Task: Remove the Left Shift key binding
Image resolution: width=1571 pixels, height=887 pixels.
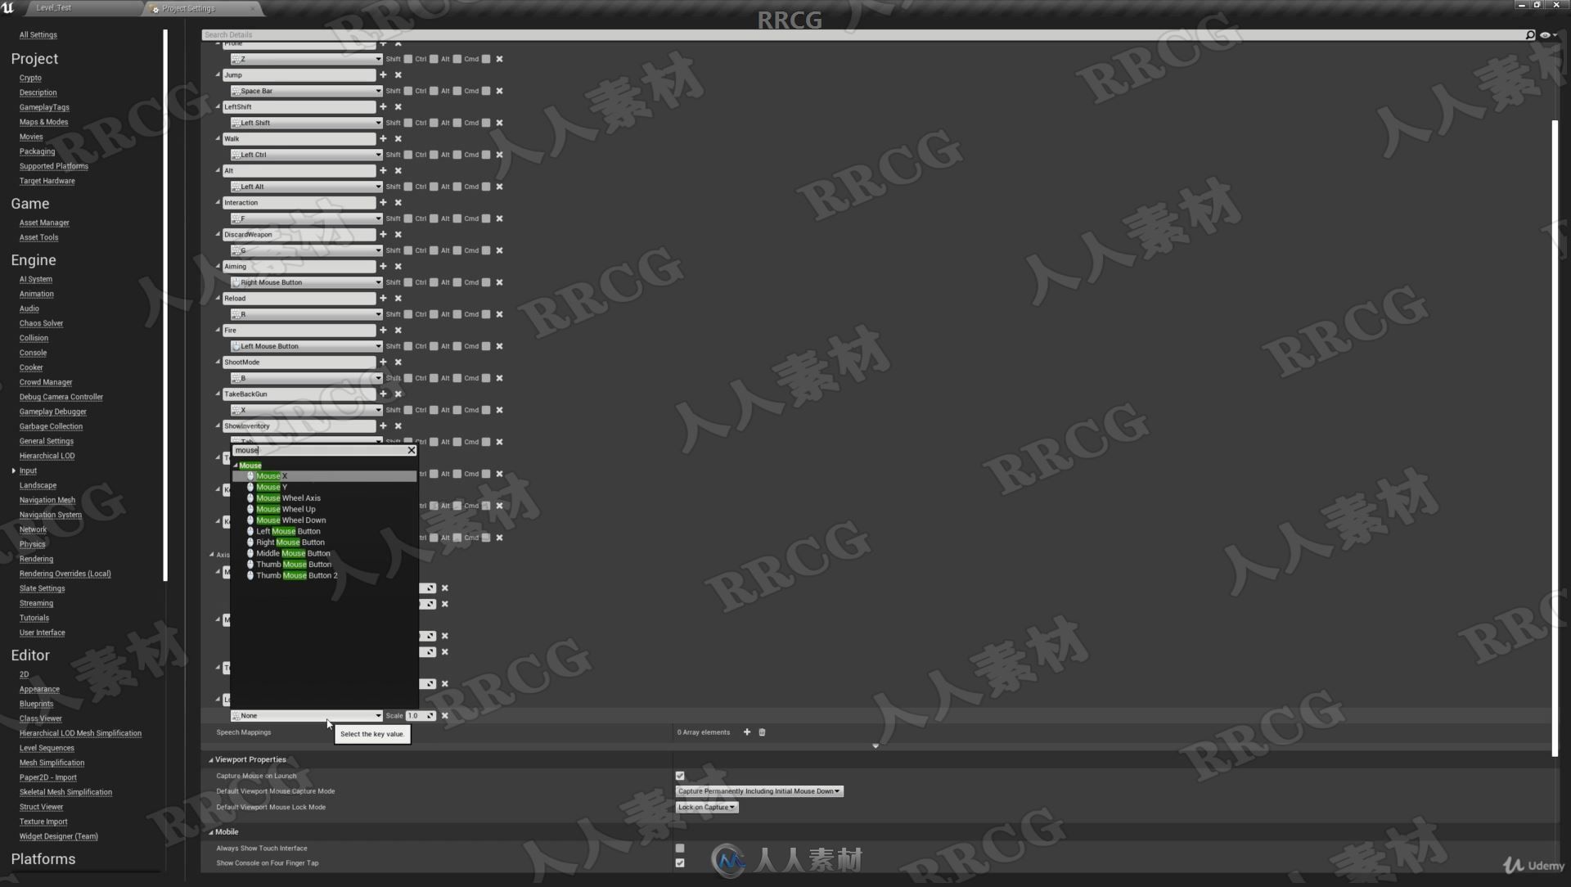Action: (499, 123)
